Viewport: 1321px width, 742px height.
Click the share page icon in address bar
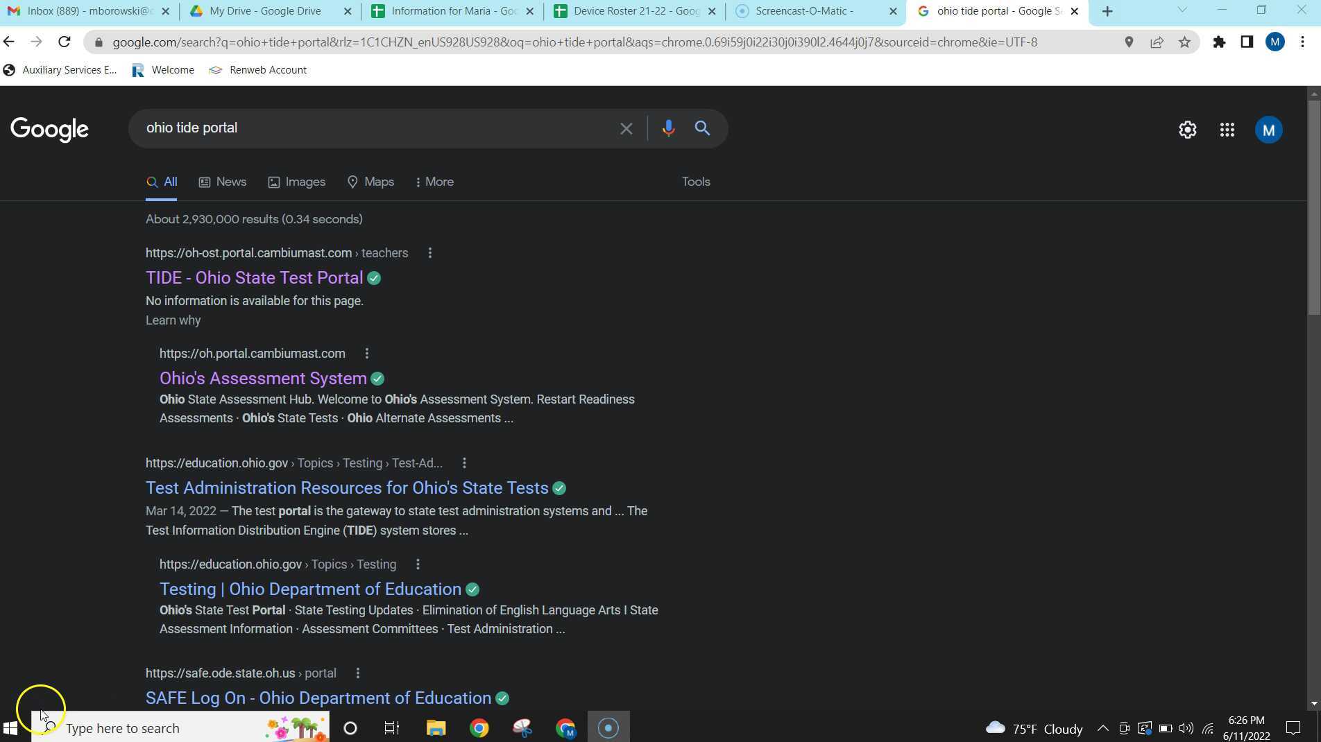click(1157, 42)
